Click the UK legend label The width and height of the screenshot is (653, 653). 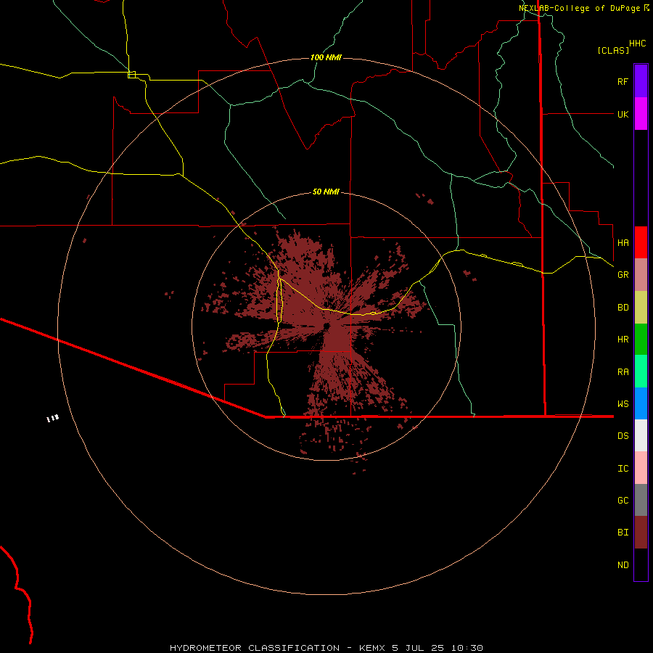click(623, 114)
